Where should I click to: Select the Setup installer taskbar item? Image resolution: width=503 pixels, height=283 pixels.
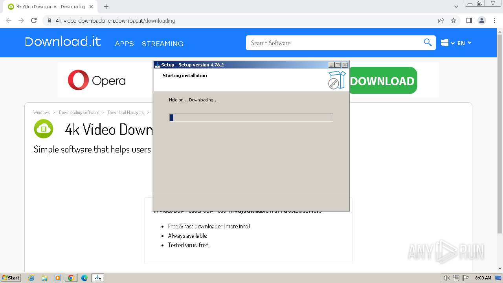coord(98,278)
